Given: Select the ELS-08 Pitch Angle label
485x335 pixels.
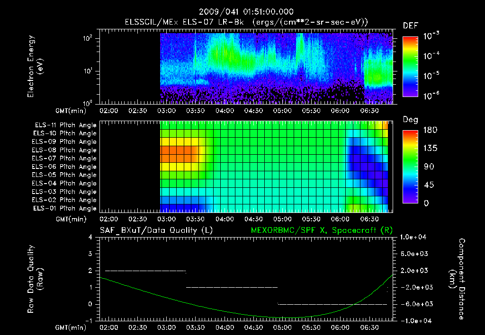Looking at the screenshot, I should [64, 150].
